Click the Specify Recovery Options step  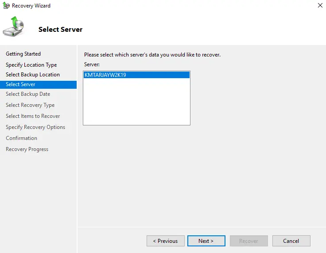coord(35,127)
